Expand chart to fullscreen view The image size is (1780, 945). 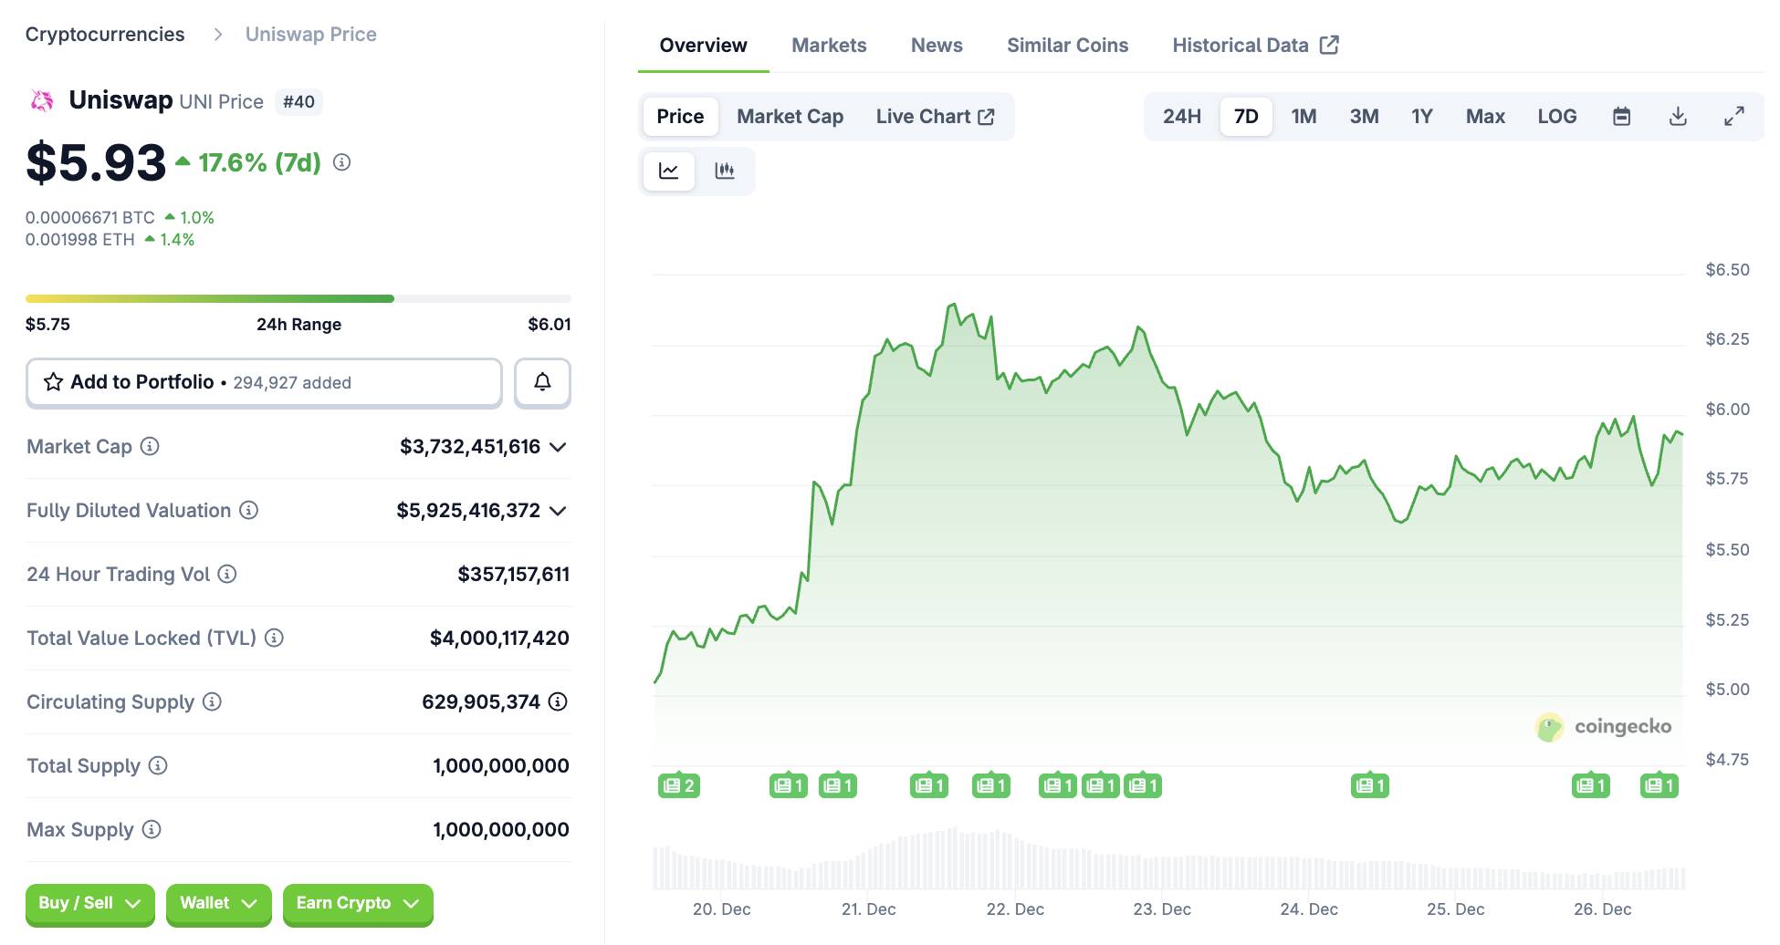[x=1733, y=117]
